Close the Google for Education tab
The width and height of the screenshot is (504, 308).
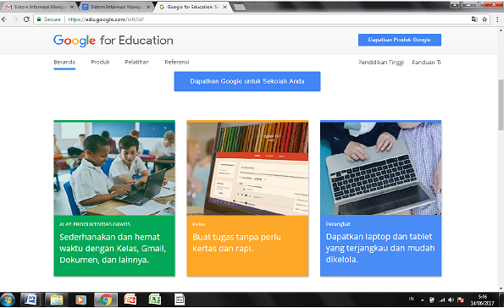224,7
